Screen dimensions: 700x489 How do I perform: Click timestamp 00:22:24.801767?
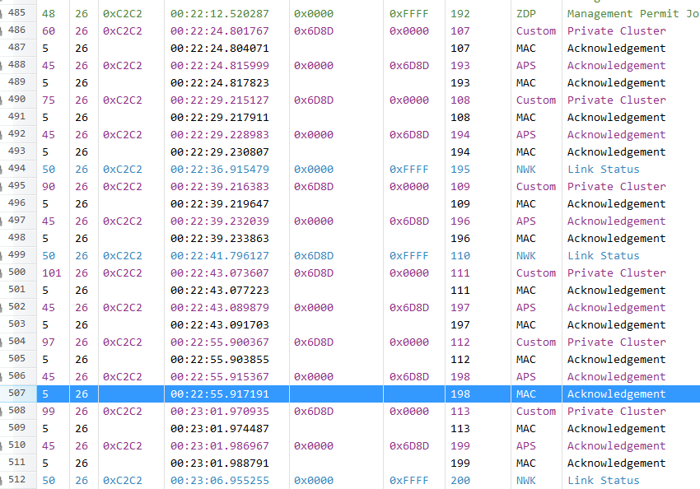[x=220, y=31]
